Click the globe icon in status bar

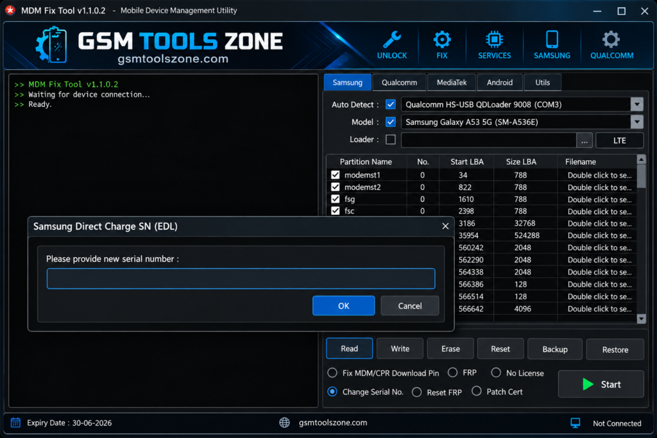(x=284, y=423)
